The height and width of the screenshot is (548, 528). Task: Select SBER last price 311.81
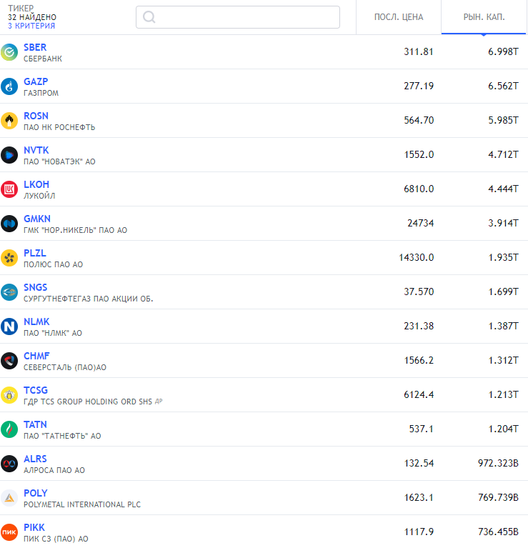pos(419,51)
